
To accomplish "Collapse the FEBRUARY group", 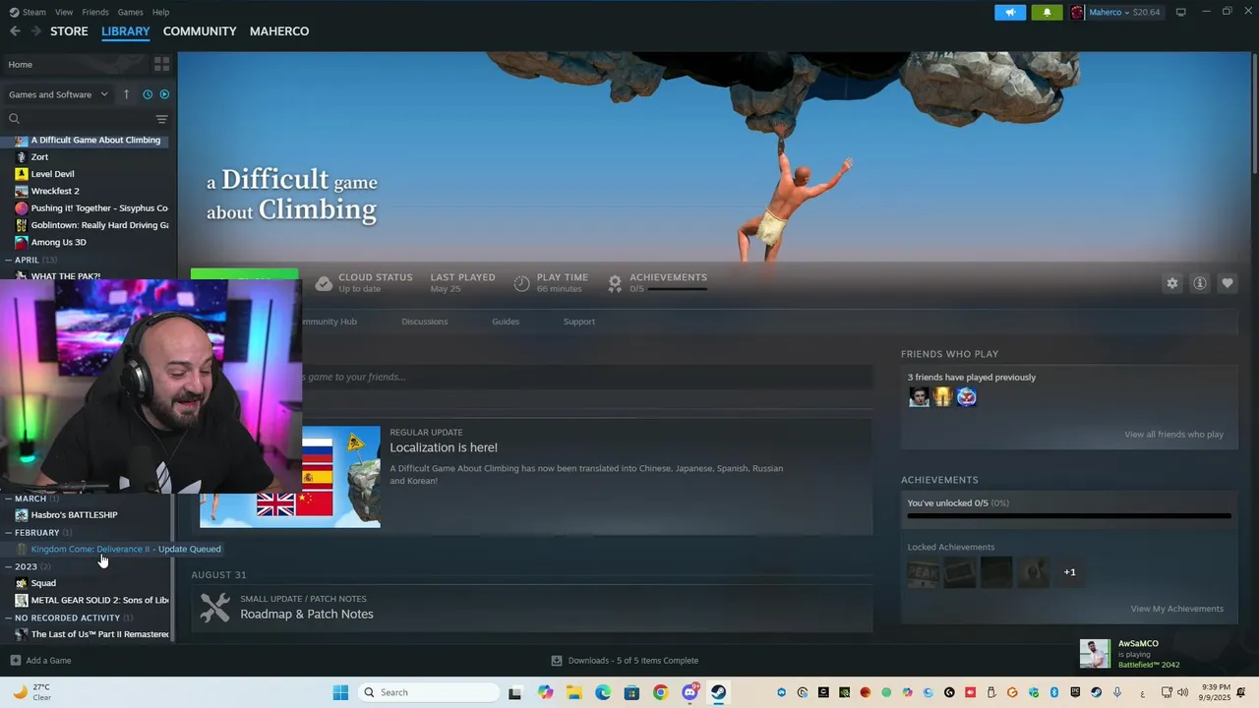I will pos(8,533).
